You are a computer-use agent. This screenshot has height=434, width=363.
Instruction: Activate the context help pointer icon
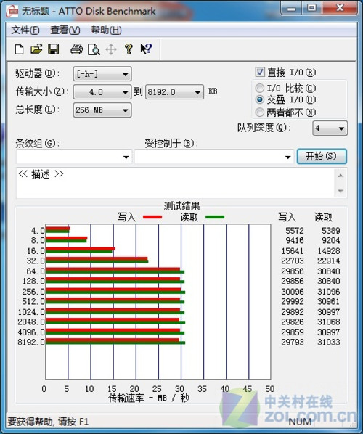pyautogui.click(x=146, y=49)
